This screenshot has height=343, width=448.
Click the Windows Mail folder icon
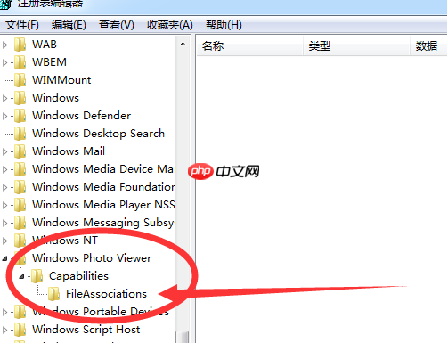click(x=20, y=151)
